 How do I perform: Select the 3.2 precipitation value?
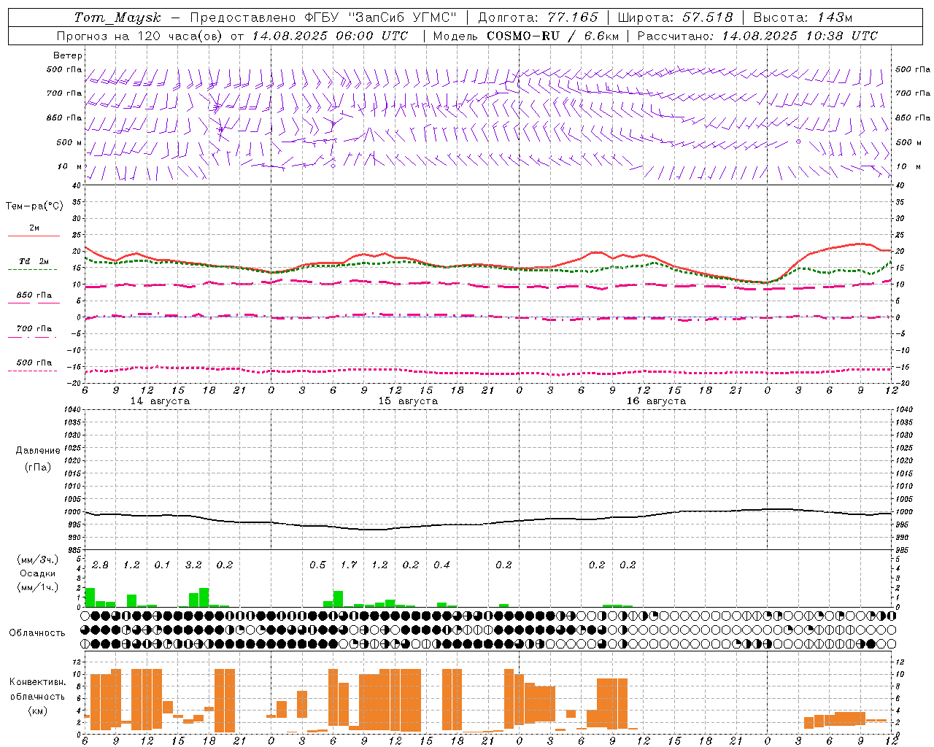[193, 565]
